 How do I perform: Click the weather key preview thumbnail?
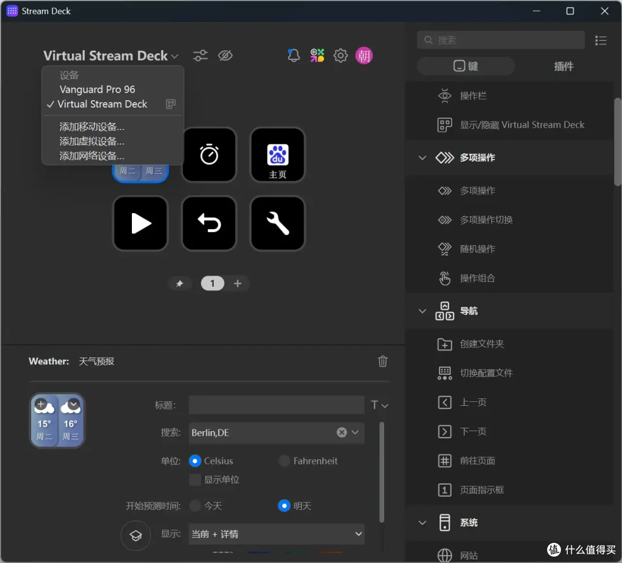58,421
